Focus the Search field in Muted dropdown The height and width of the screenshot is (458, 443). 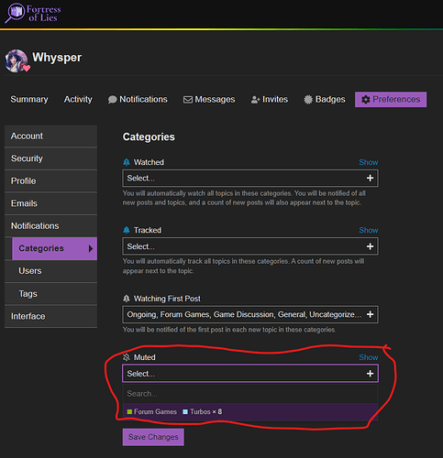click(x=250, y=394)
